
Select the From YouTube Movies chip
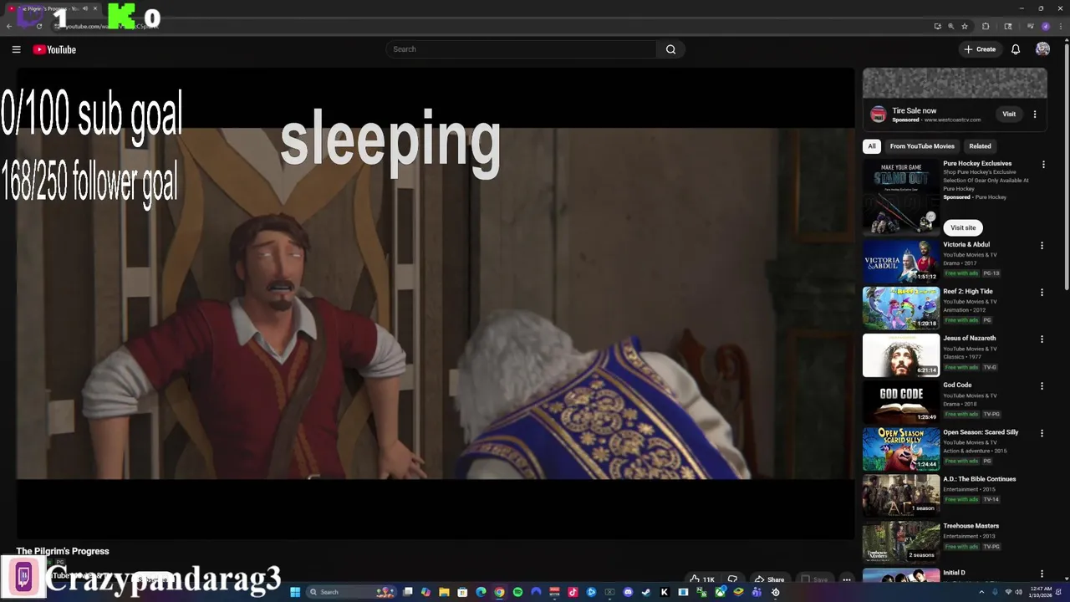pyautogui.click(x=922, y=146)
